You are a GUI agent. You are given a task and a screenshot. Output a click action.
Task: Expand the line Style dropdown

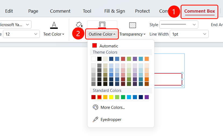(179, 25)
